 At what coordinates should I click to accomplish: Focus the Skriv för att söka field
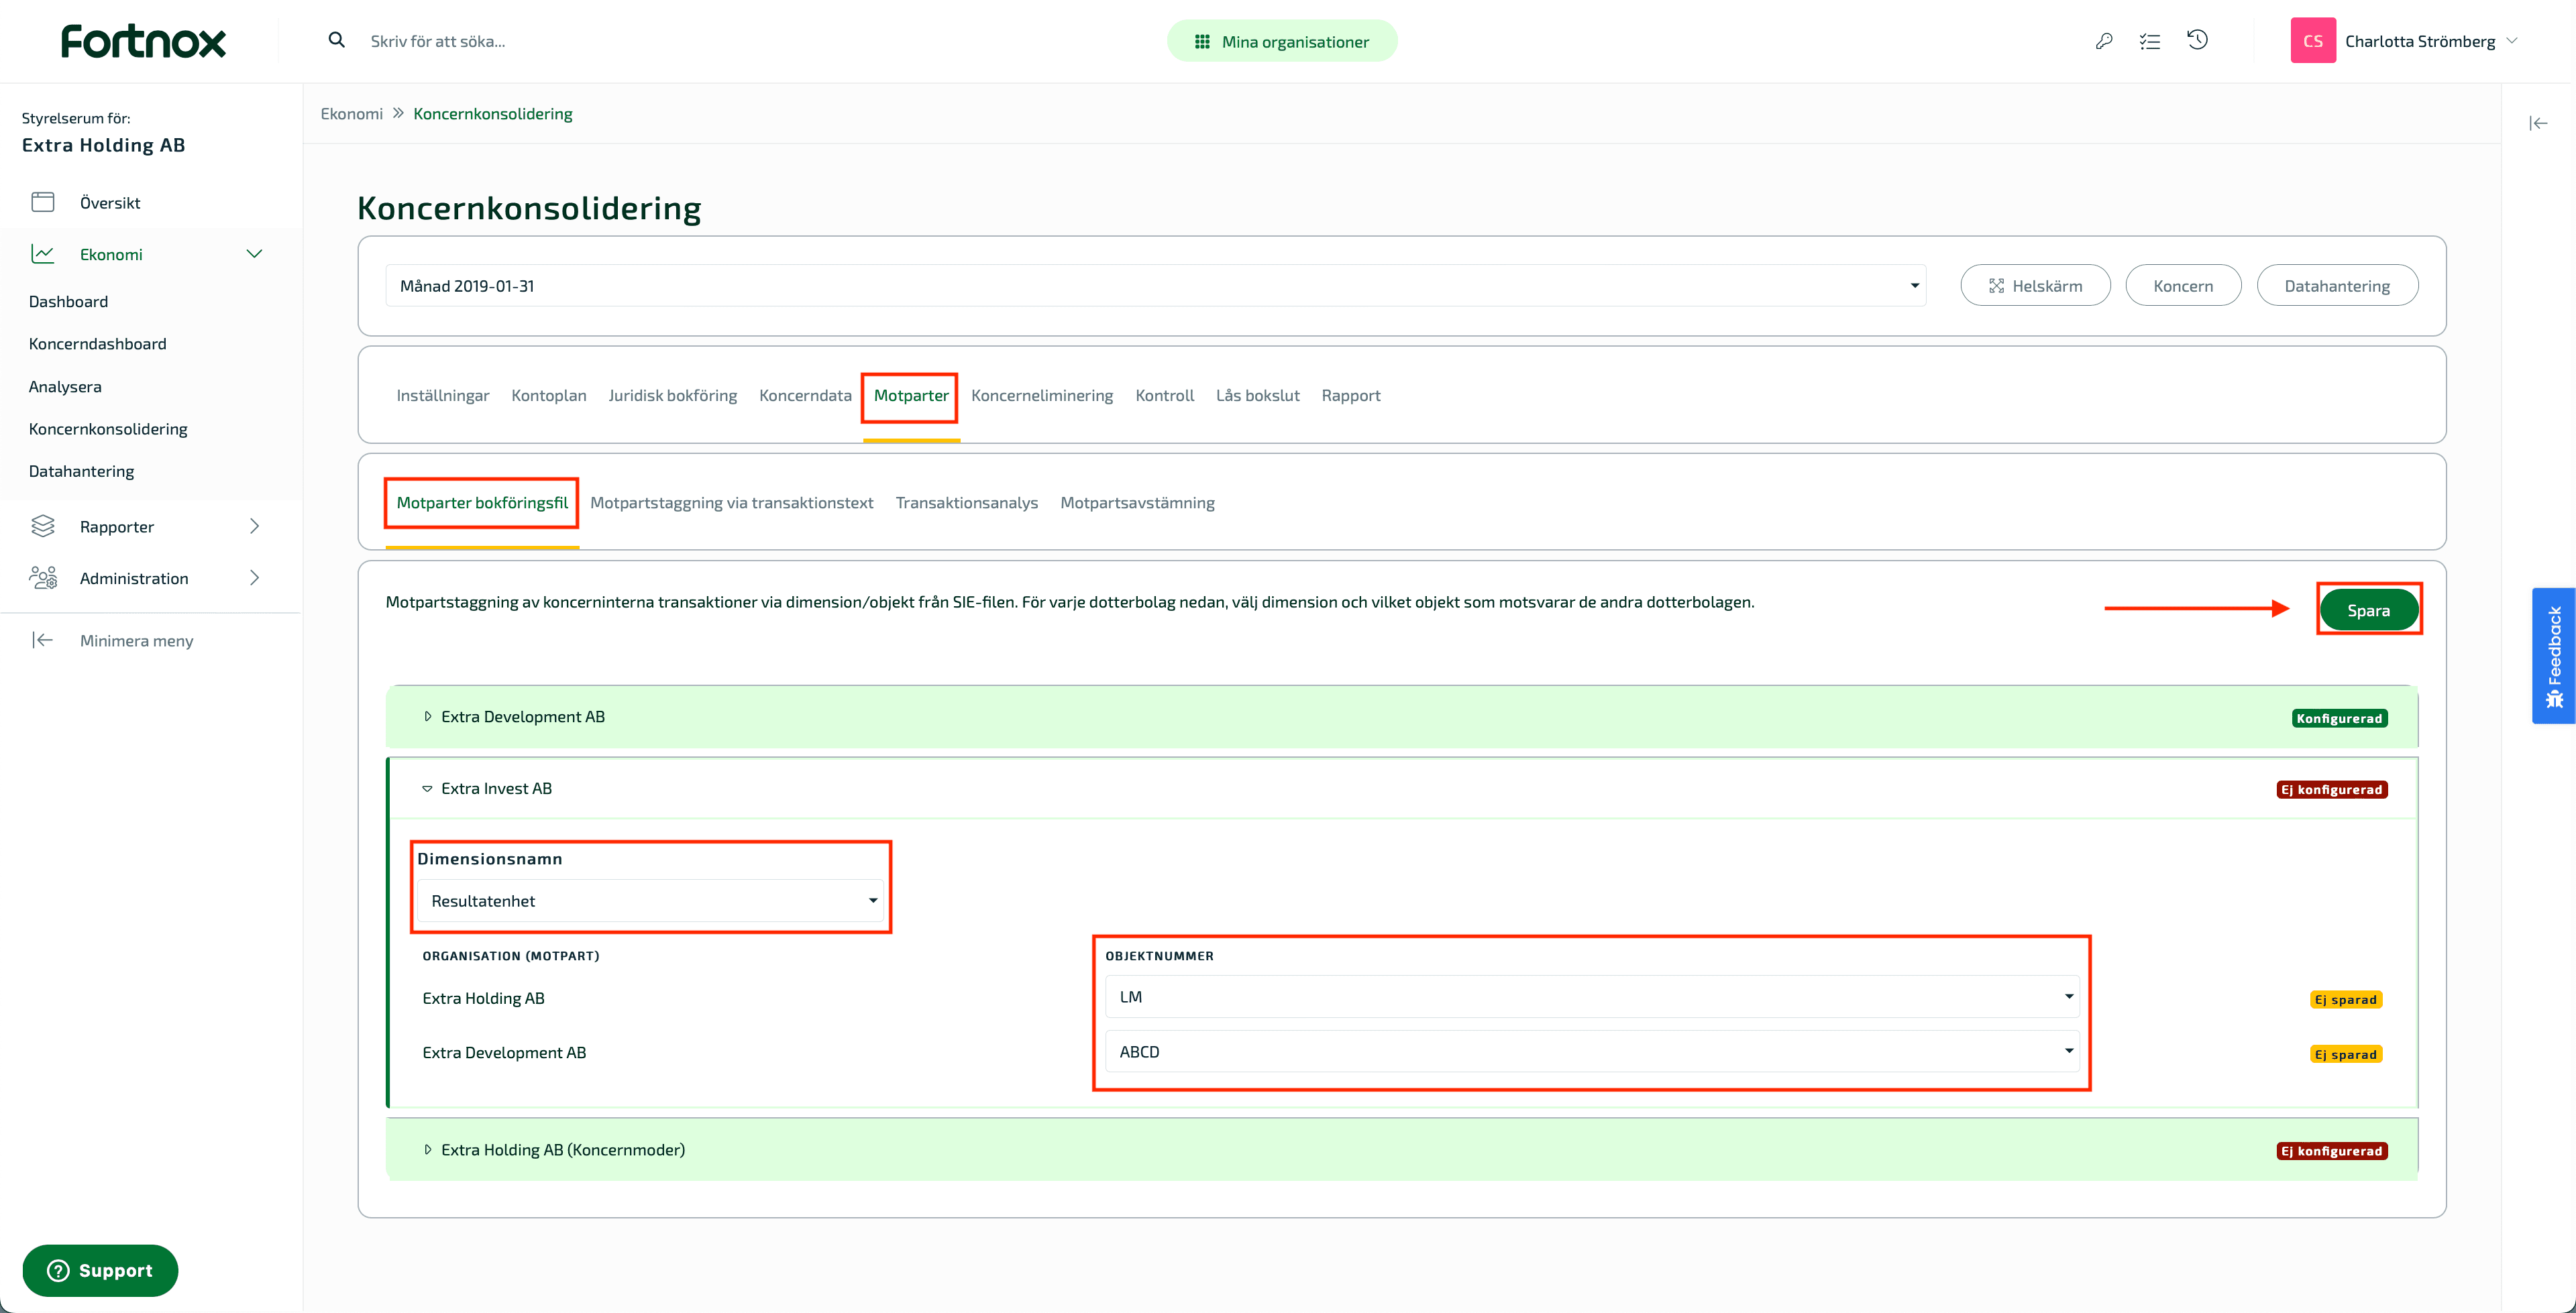pyautogui.click(x=437, y=41)
